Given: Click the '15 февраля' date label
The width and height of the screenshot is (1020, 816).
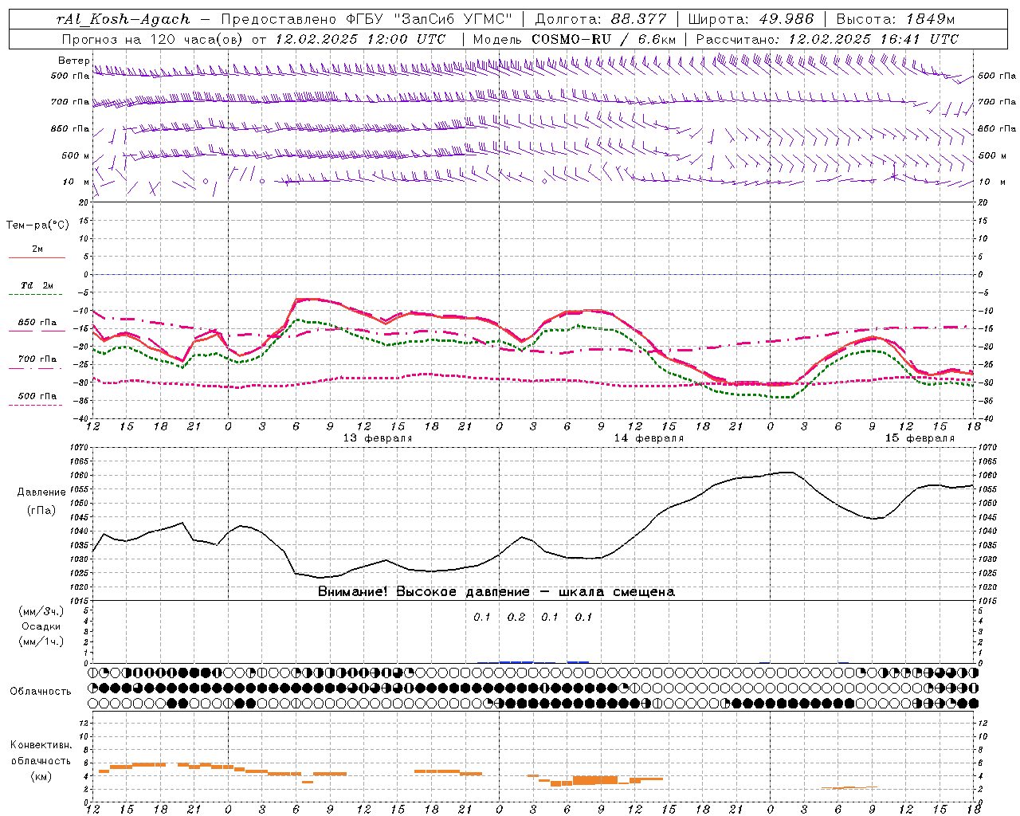Looking at the screenshot, I should coord(920,438).
